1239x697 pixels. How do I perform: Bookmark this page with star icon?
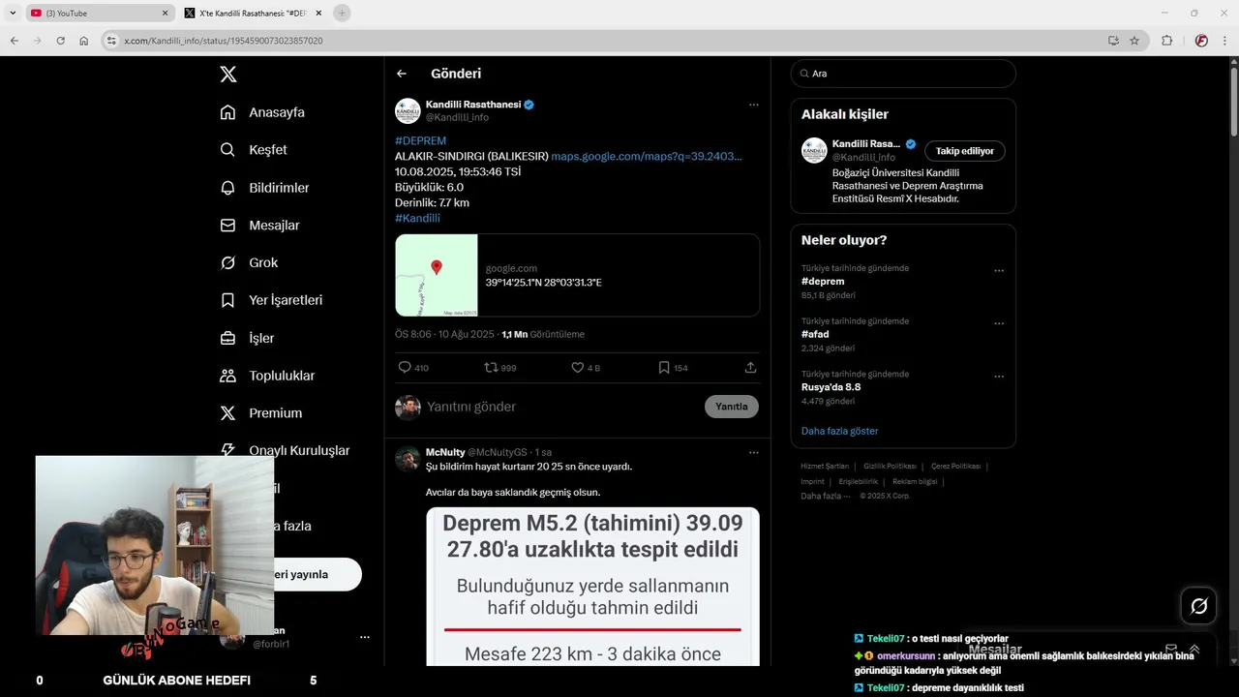[1134, 41]
